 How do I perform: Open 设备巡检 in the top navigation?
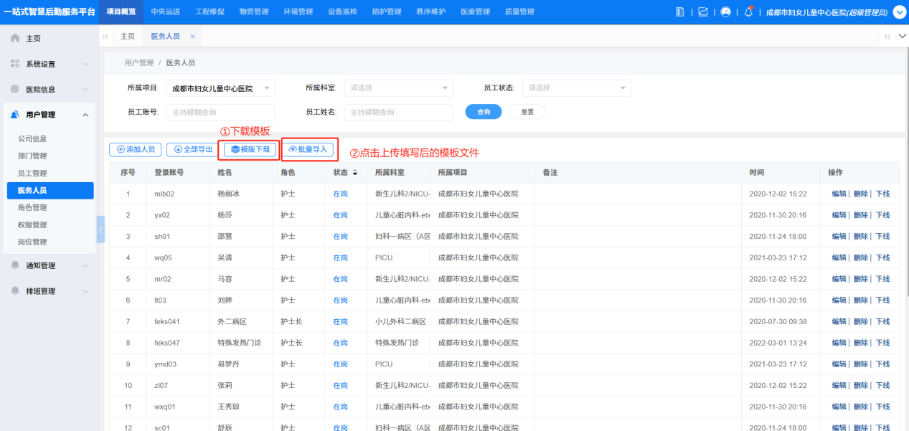tap(342, 11)
